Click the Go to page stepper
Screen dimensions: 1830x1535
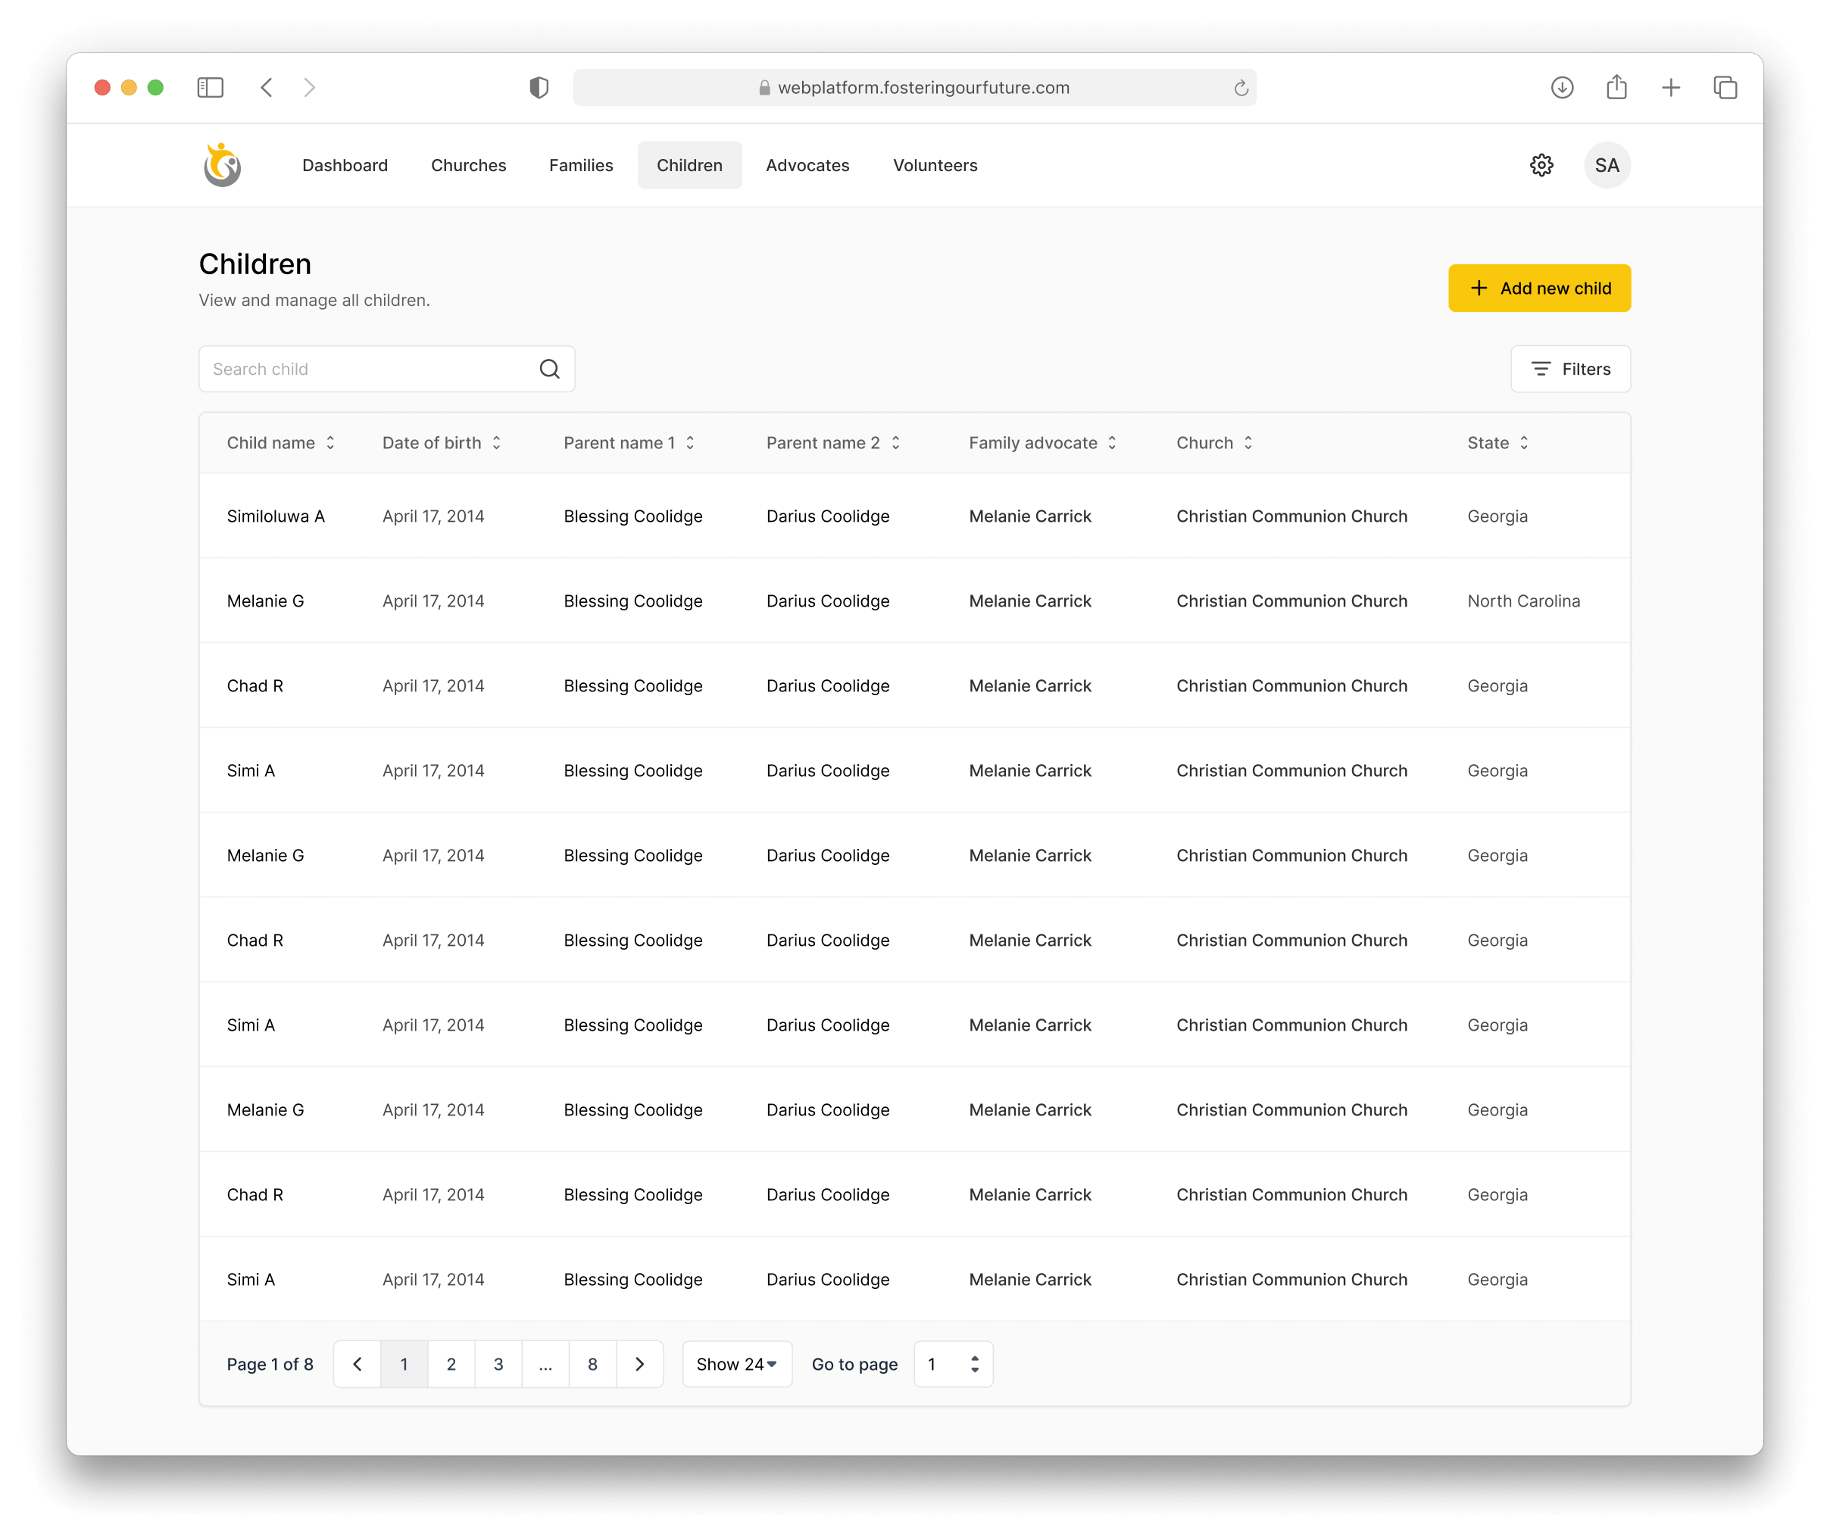(974, 1365)
